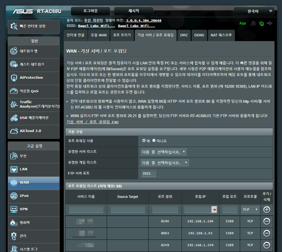Switch to the NAT 패스쓰루 tab

[221, 35]
